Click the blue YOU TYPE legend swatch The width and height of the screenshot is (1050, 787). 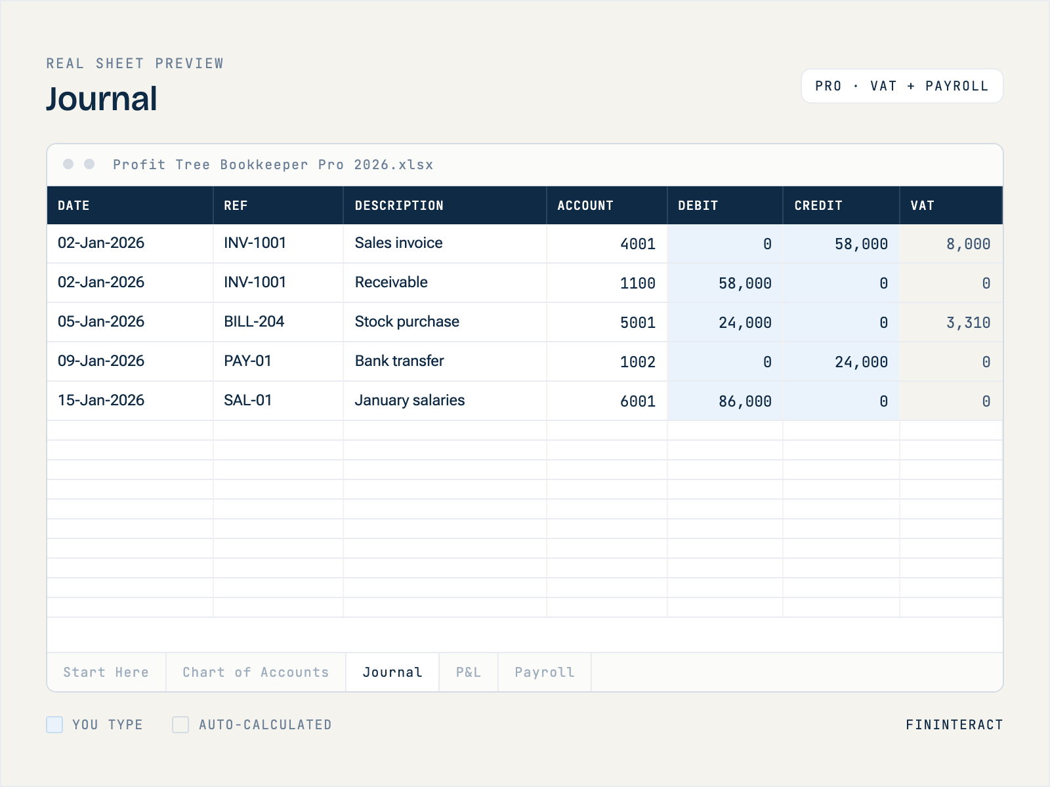[54, 725]
